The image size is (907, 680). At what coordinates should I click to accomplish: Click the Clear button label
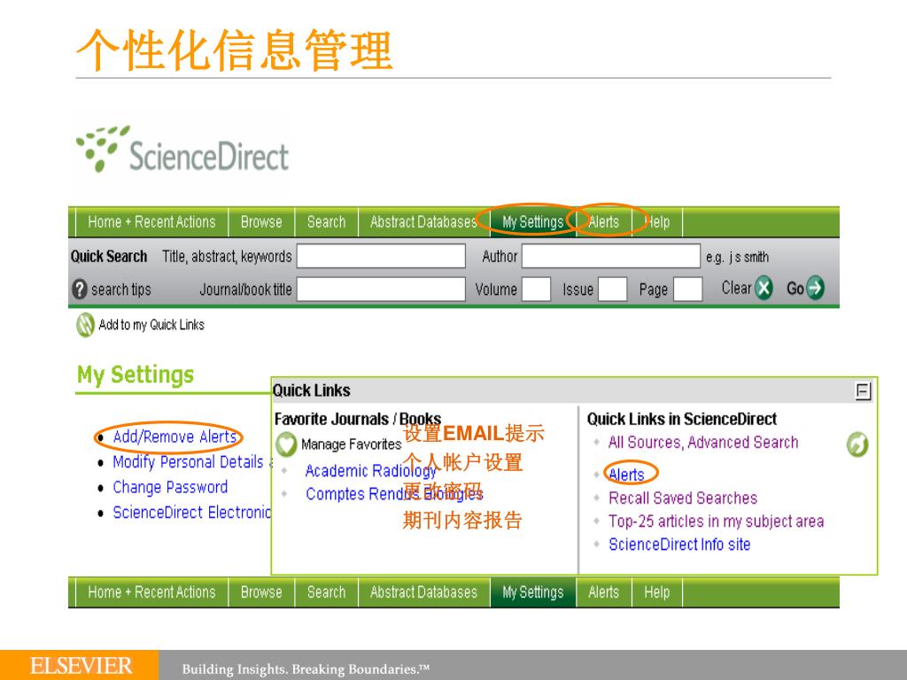[x=736, y=288]
